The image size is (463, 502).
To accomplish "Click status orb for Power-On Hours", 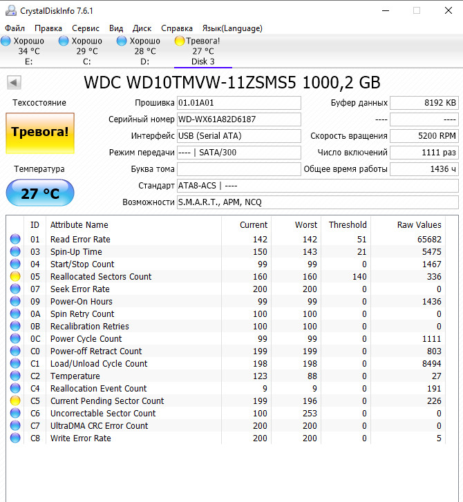I will point(15,301).
